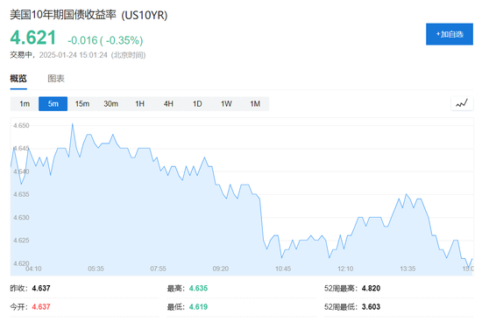Select the 1m interval
The image size is (482, 322).
[x=25, y=104]
